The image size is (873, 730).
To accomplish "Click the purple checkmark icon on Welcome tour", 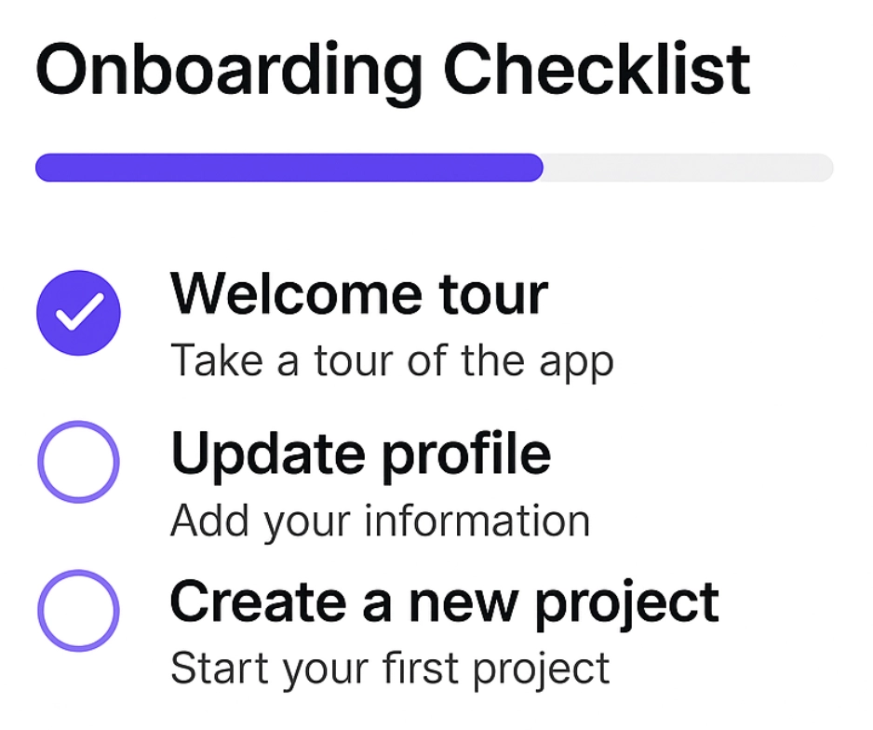I will 78,313.
